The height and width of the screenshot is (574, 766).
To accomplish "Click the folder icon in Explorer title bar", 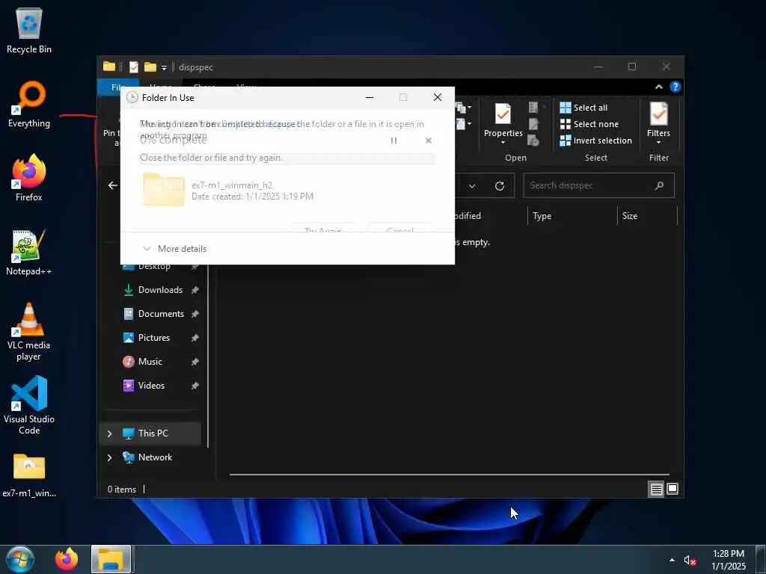I will tap(109, 67).
